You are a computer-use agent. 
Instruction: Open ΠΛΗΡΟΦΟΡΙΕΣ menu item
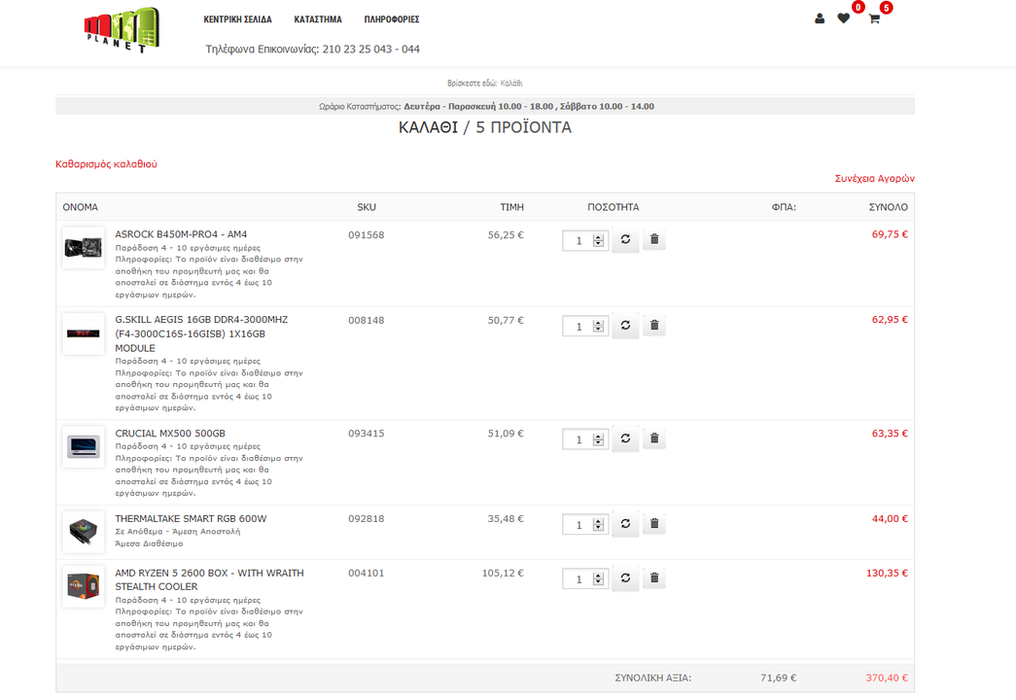(392, 19)
